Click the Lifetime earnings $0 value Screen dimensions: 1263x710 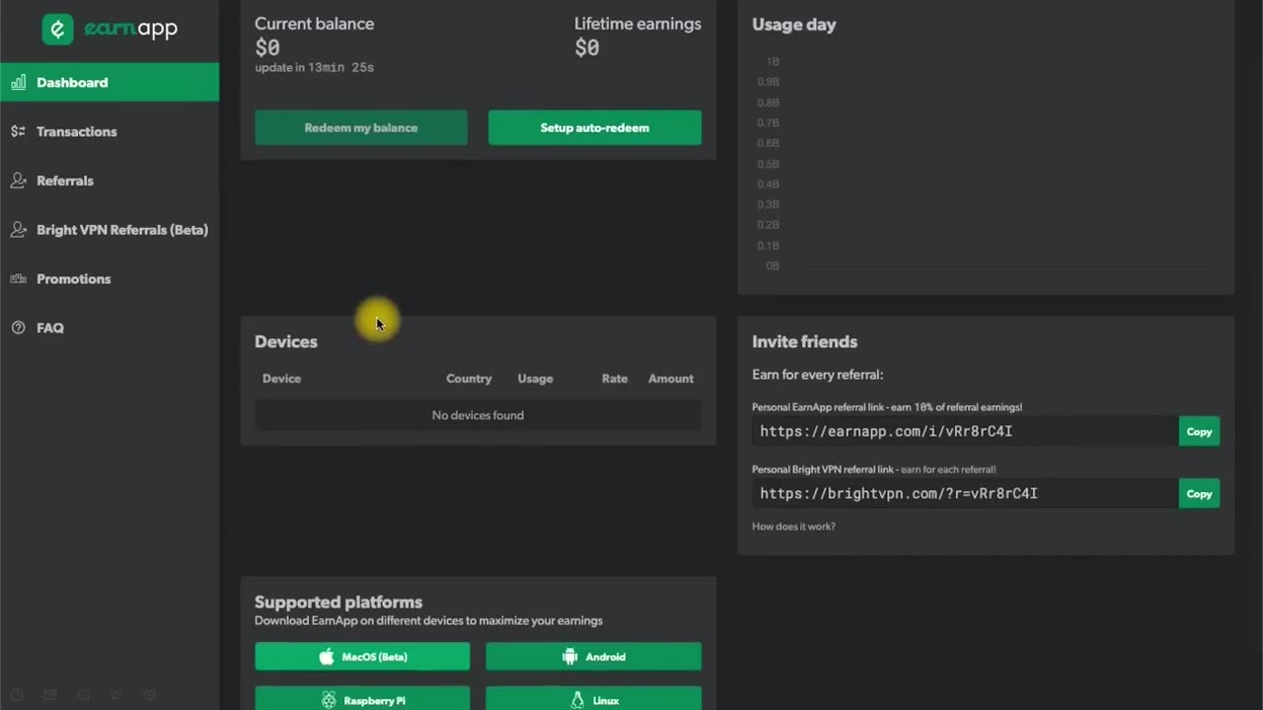click(587, 47)
